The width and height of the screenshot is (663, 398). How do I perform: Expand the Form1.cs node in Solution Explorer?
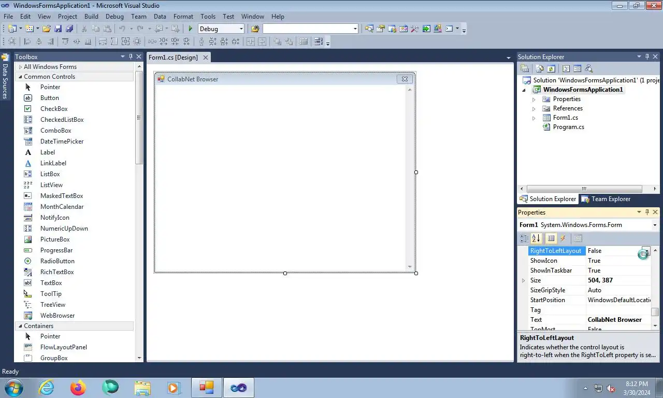tap(534, 118)
